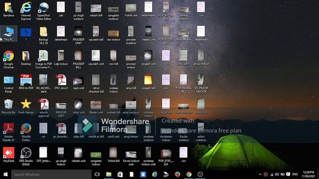This screenshot has width=319, height=179.
Task: Open the sangeeta outdoor image
Action: tap(114, 13)
